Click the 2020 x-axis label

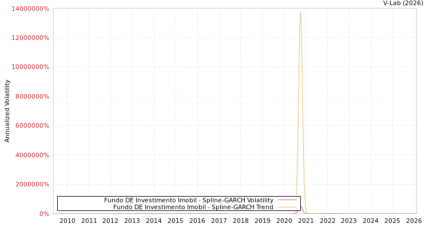(x=284, y=221)
